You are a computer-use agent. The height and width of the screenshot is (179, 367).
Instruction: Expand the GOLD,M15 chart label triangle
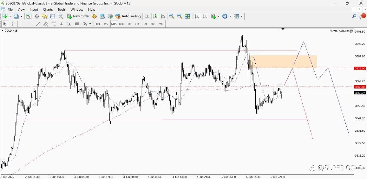[x=2, y=31]
